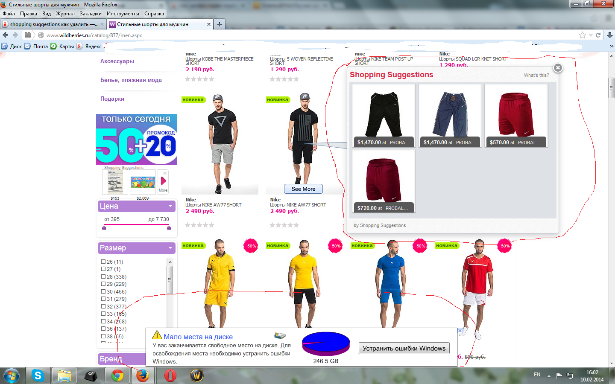This screenshot has height=384, width=615.
Task: Check size 30 (466) checkbox
Action: pos(103,291)
